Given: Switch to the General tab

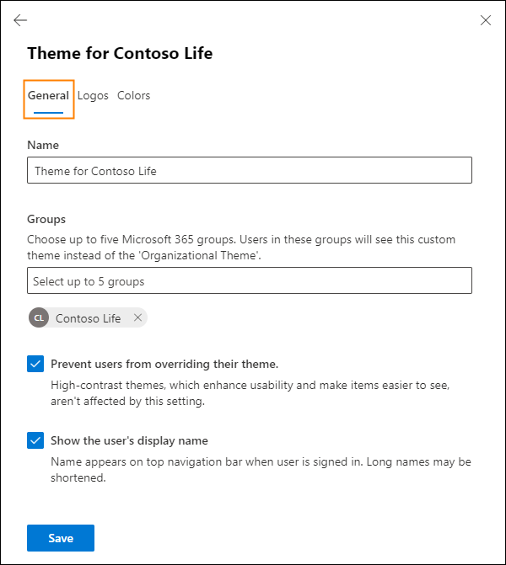Looking at the screenshot, I should (x=48, y=96).
